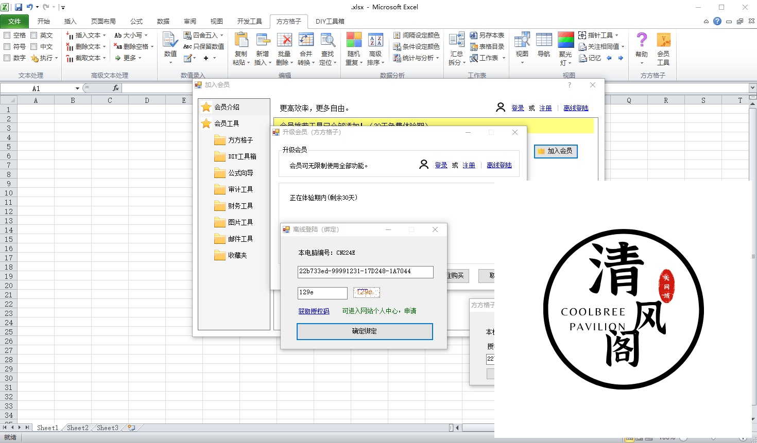This screenshot has width=757, height=443.
Task: Select the 图片工具 folder
Action: click(234, 222)
